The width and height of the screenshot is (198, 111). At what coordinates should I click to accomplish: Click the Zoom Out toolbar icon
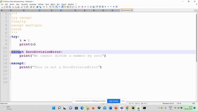[47, 7]
